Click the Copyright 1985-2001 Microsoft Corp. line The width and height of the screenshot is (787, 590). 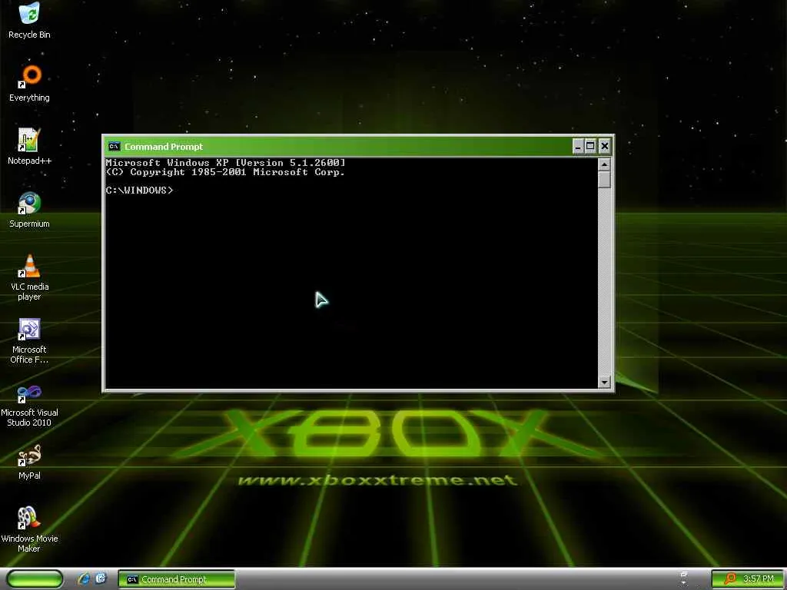point(225,172)
